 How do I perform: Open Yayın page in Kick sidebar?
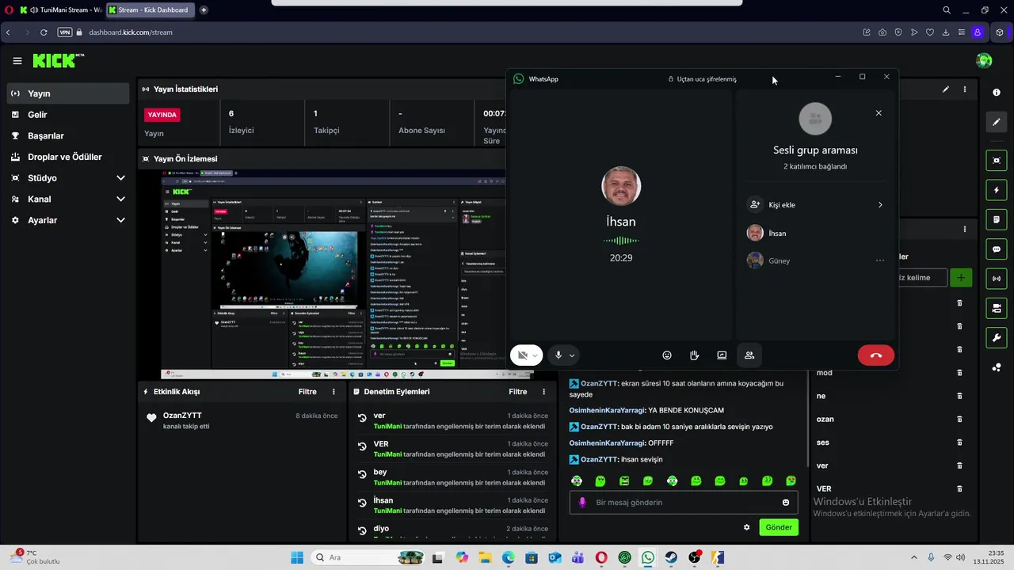coord(68,93)
